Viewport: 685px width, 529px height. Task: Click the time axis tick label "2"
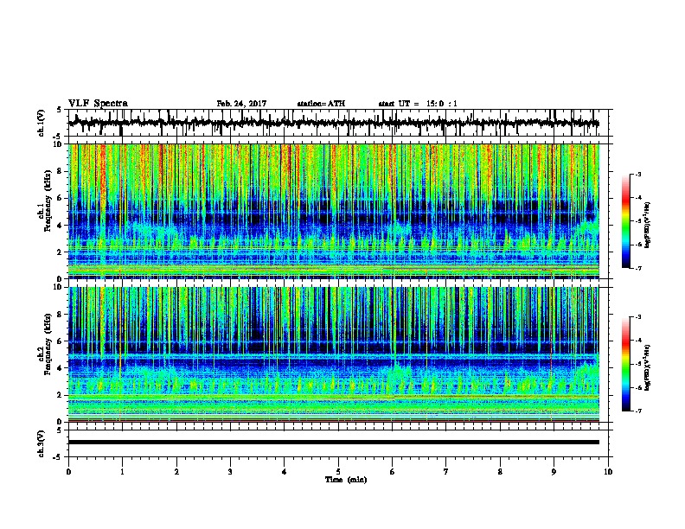(176, 471)
